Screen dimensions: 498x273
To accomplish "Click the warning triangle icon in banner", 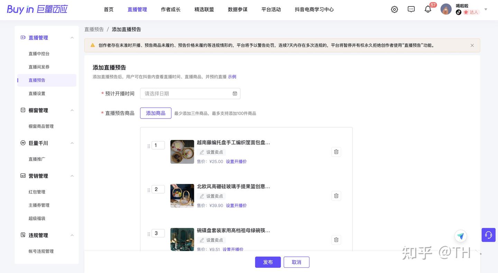I will (93, 45).
